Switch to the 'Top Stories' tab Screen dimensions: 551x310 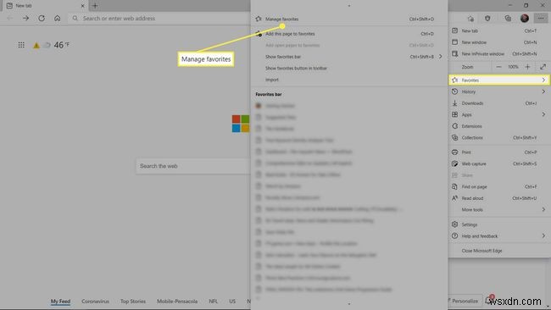133,302
